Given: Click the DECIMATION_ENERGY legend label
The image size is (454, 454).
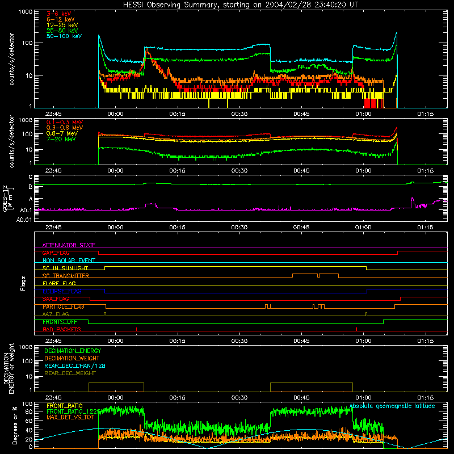Looking at the screenshot, I should pos(73,351).
